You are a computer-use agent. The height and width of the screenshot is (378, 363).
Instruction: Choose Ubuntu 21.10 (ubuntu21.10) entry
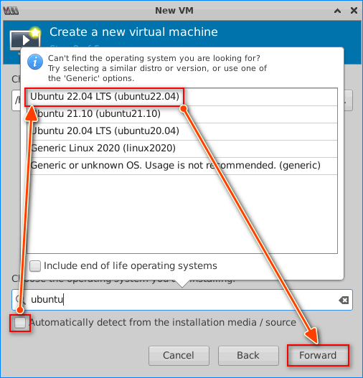tap(182, 114)
